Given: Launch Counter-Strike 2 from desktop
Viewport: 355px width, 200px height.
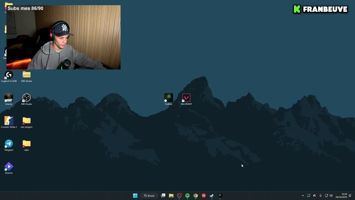Looking at the screenshot, I should click(9, 122).
